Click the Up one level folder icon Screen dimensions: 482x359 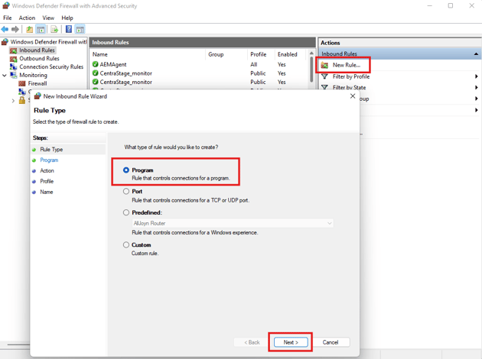pos(29,29)
